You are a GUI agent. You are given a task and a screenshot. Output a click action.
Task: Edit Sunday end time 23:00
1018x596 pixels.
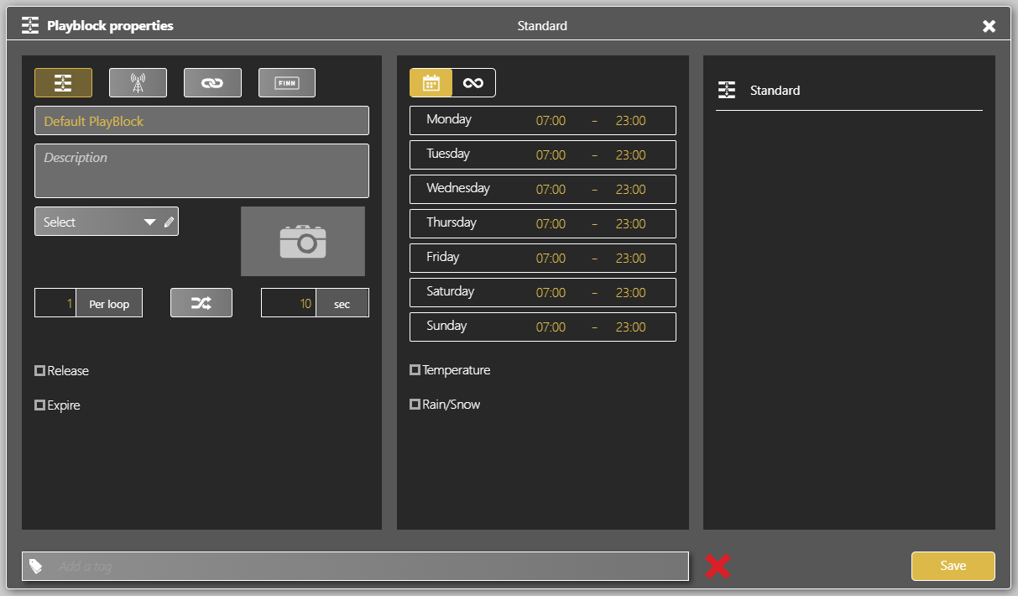630,327
